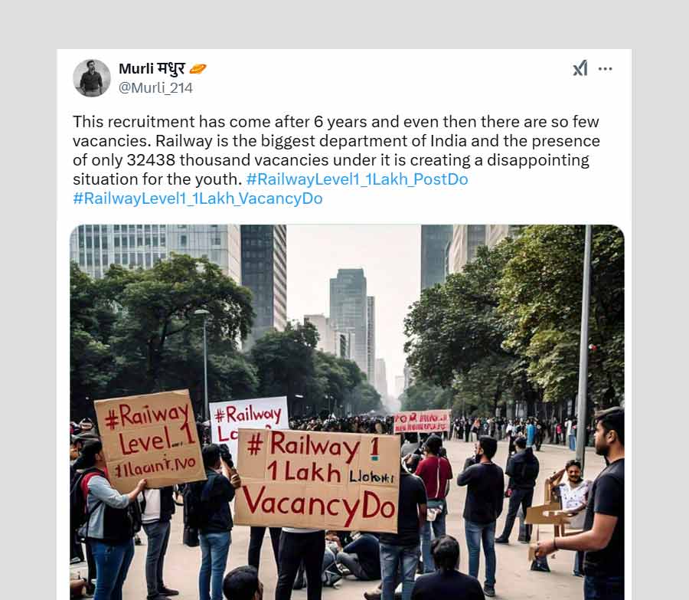This screenshot has width=689, height=600.
Task: Open the Murli मधुर display name link
Action: pos(152,69)
